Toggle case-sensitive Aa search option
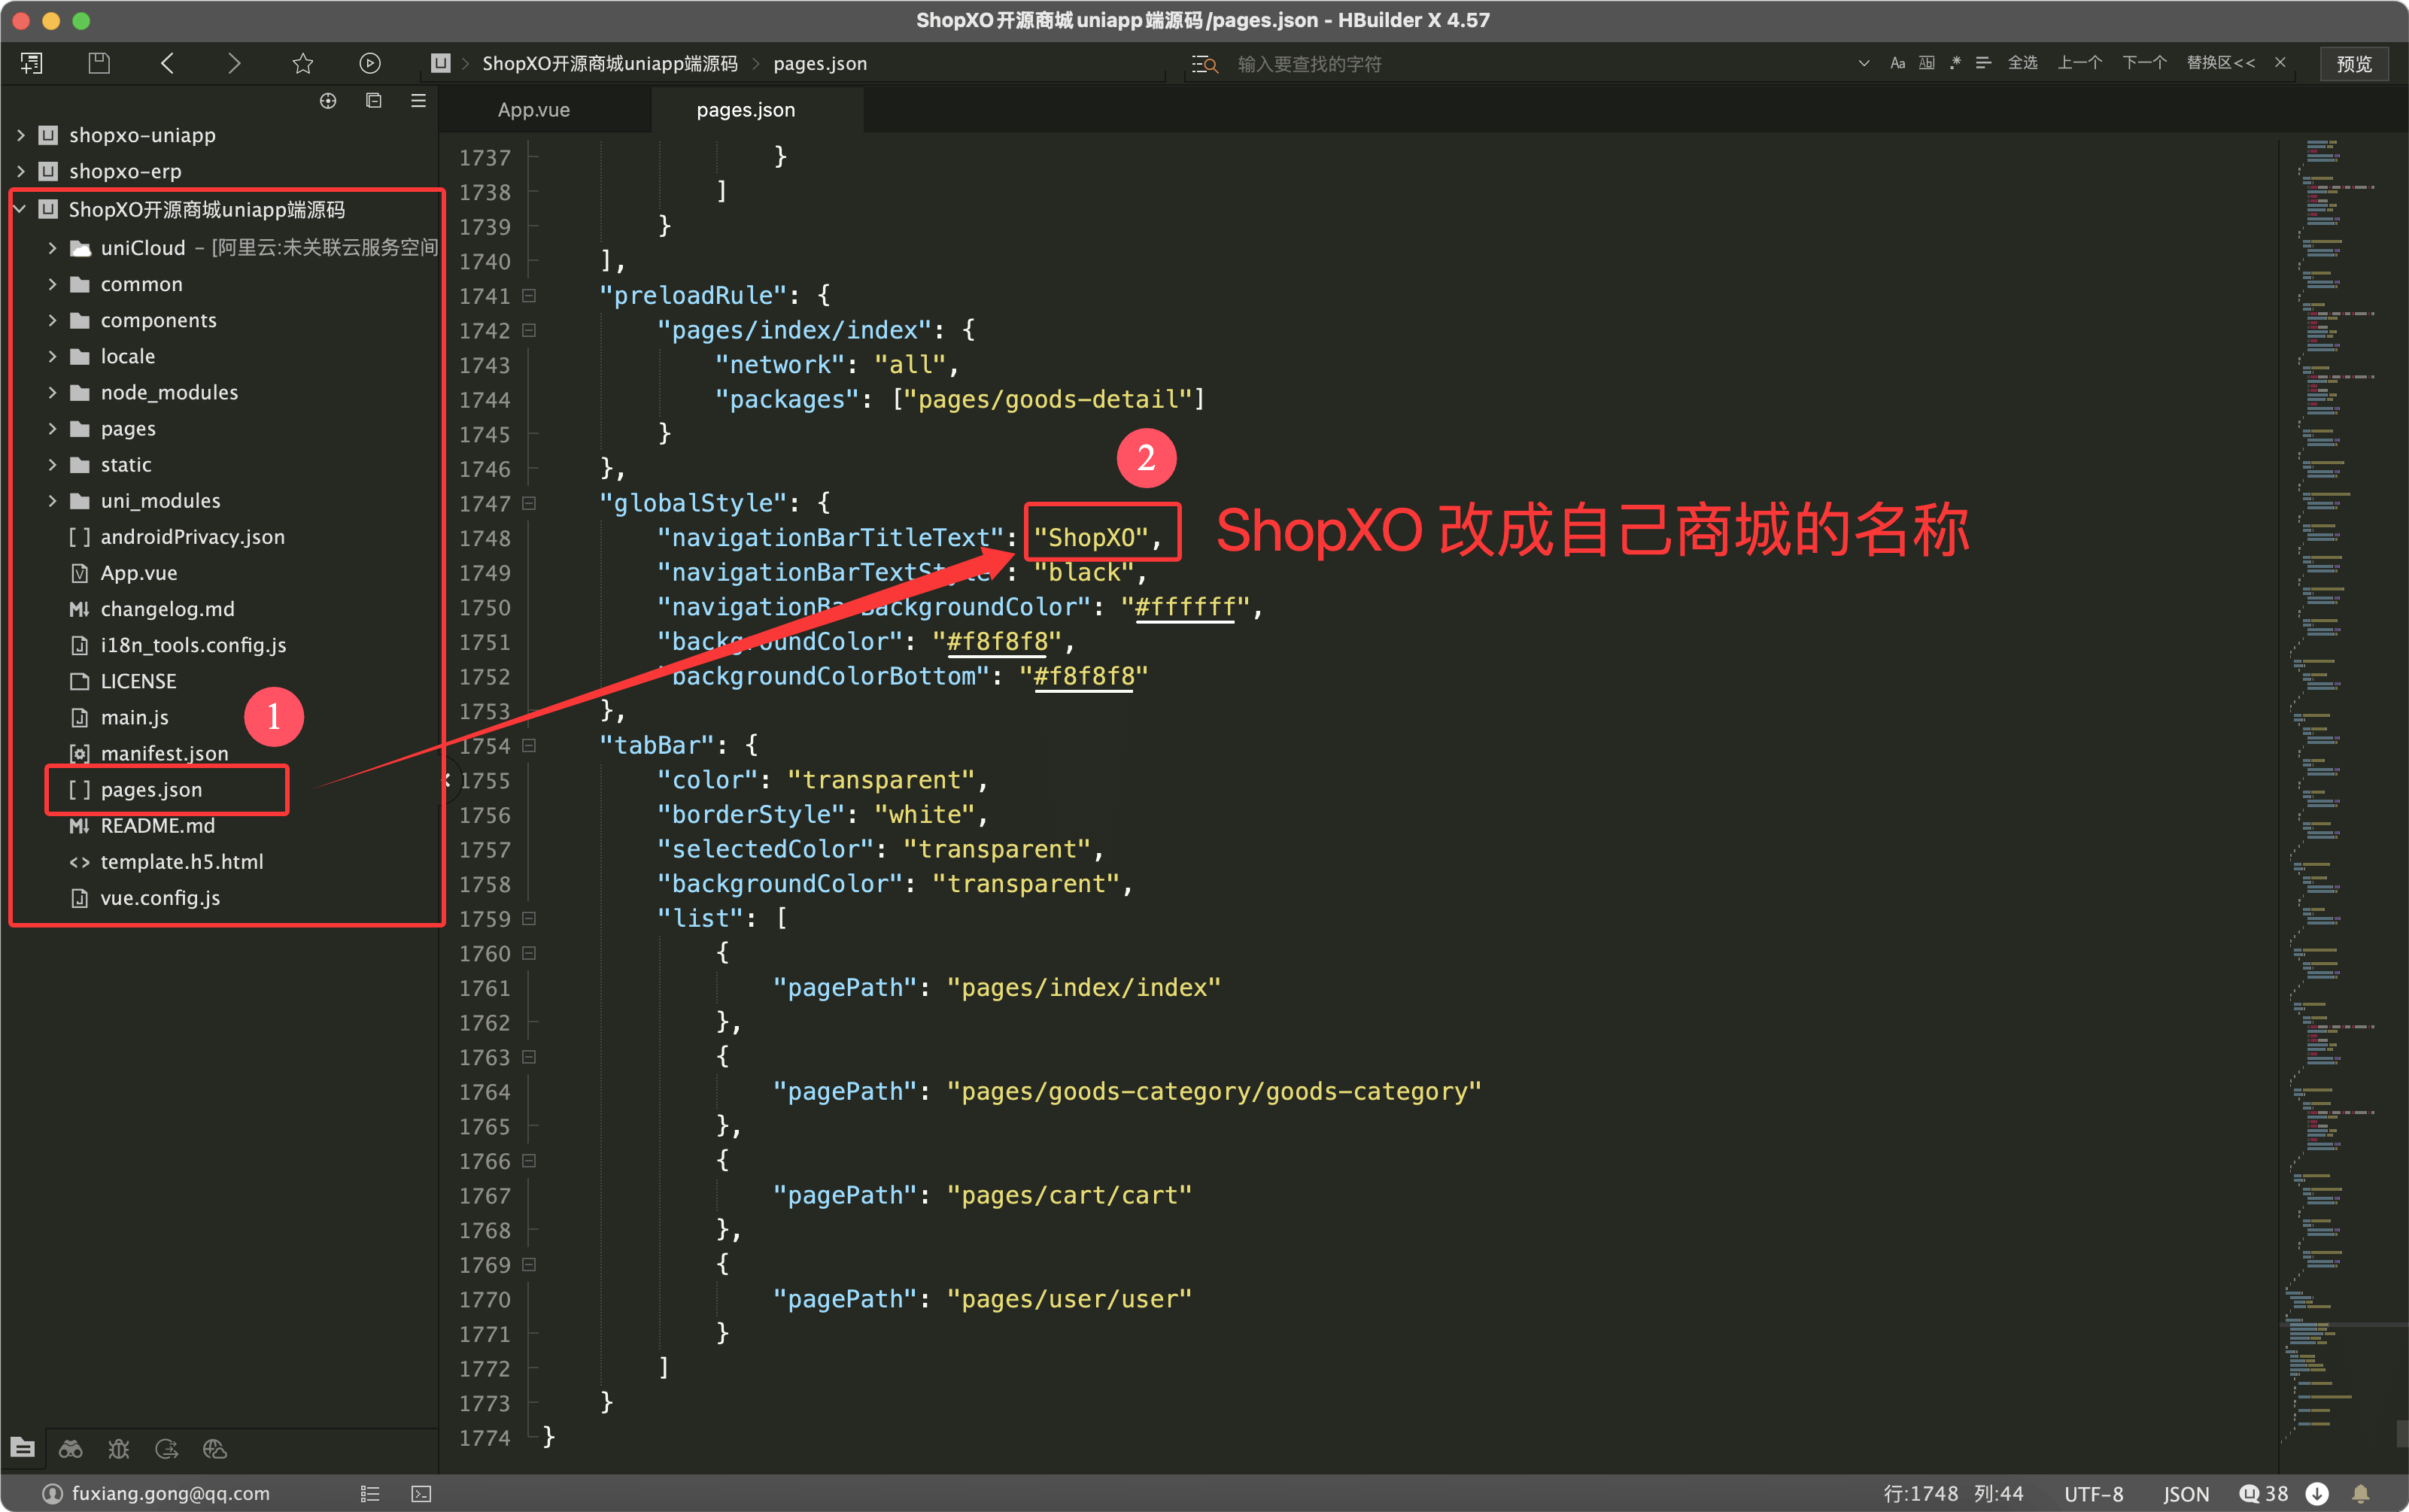 [1898, 63]
